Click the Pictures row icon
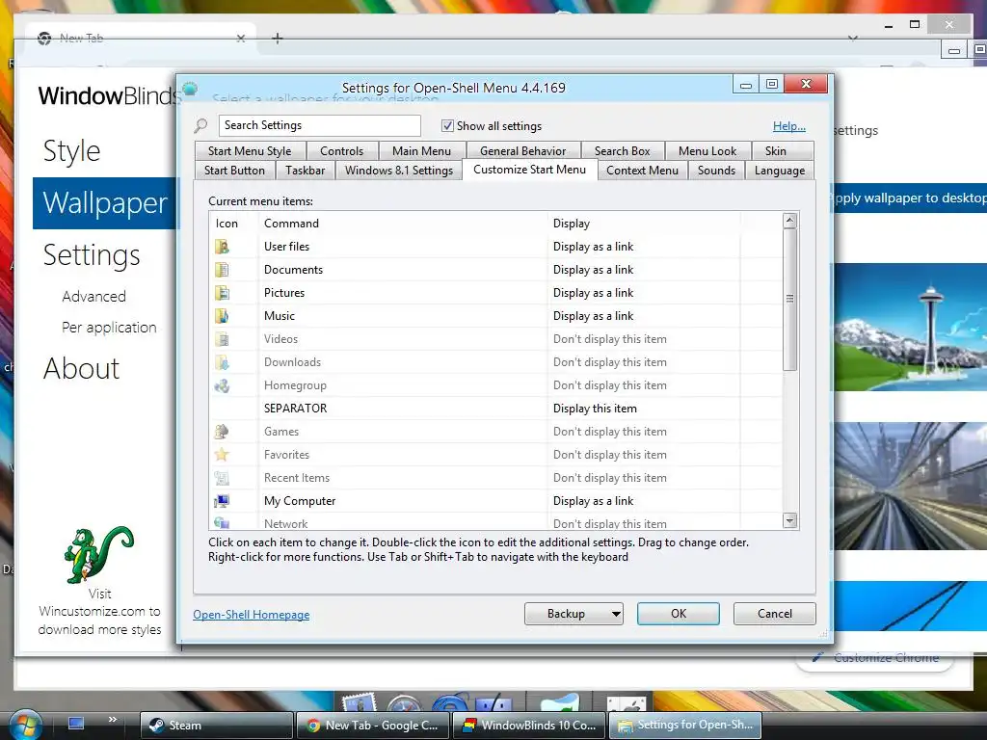The width and height of the screenshot is (987, 740). (222, 293)
